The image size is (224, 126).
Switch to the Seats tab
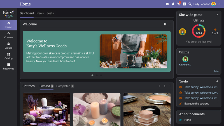(50, 13)
